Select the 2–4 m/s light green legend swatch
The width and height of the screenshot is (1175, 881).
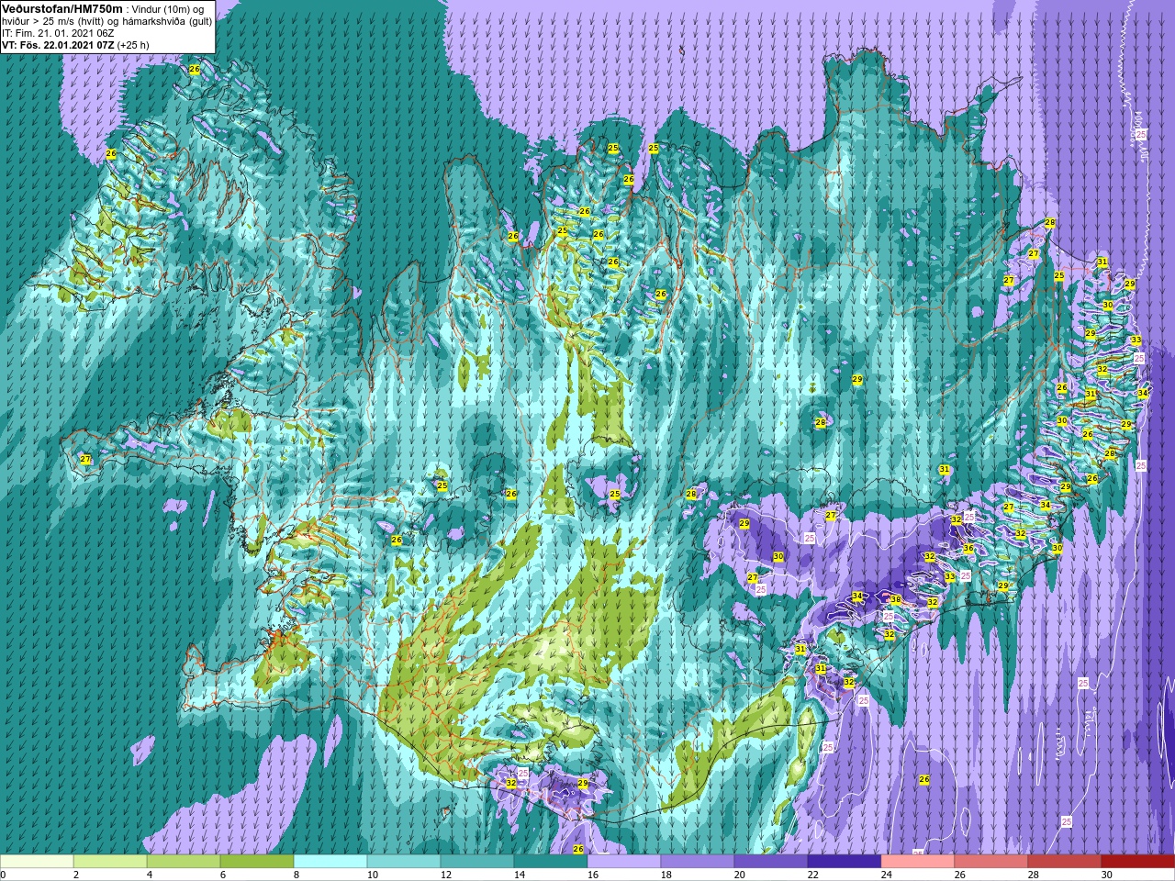[x=110, y=863]
